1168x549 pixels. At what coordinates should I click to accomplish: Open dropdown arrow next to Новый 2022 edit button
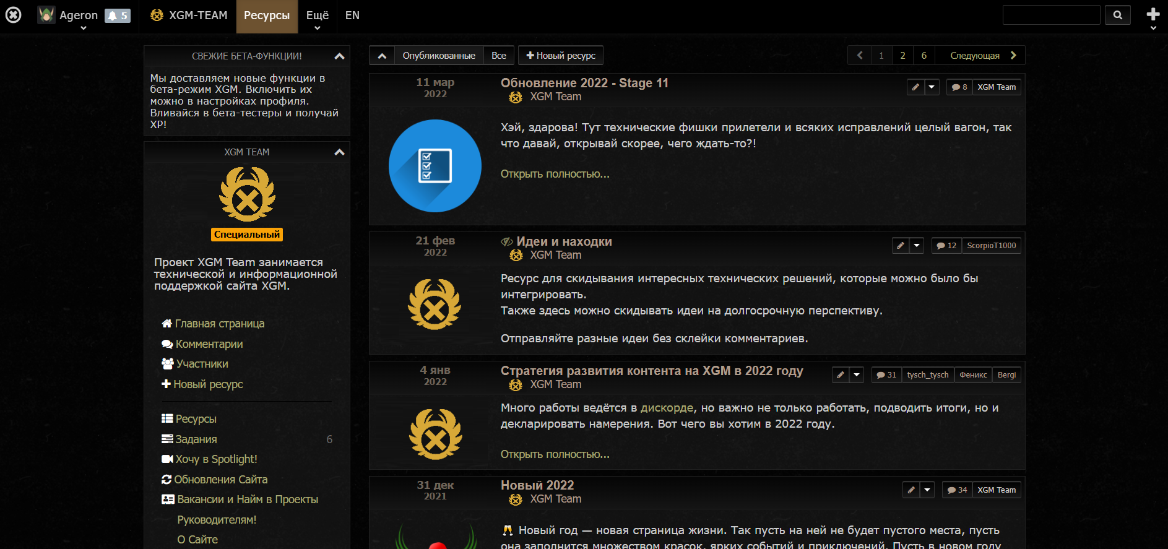coord(927,490)
